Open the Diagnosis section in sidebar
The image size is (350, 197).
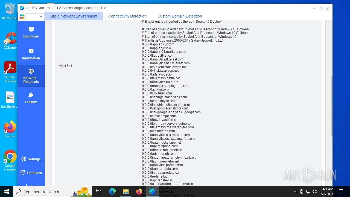pos(31,32)
